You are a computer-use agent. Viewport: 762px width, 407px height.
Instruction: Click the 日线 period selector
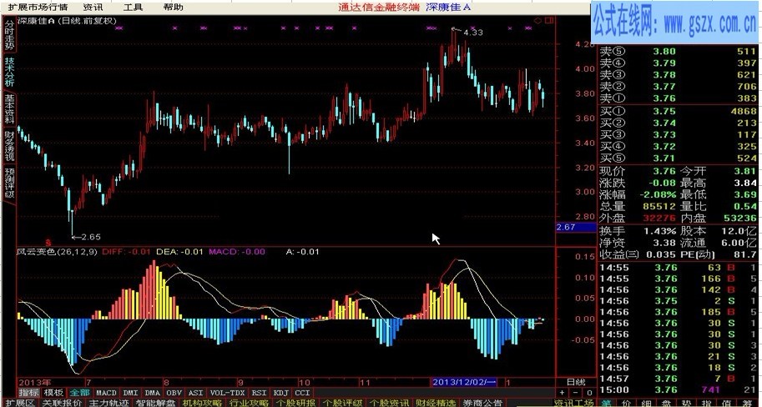point(577,382)
